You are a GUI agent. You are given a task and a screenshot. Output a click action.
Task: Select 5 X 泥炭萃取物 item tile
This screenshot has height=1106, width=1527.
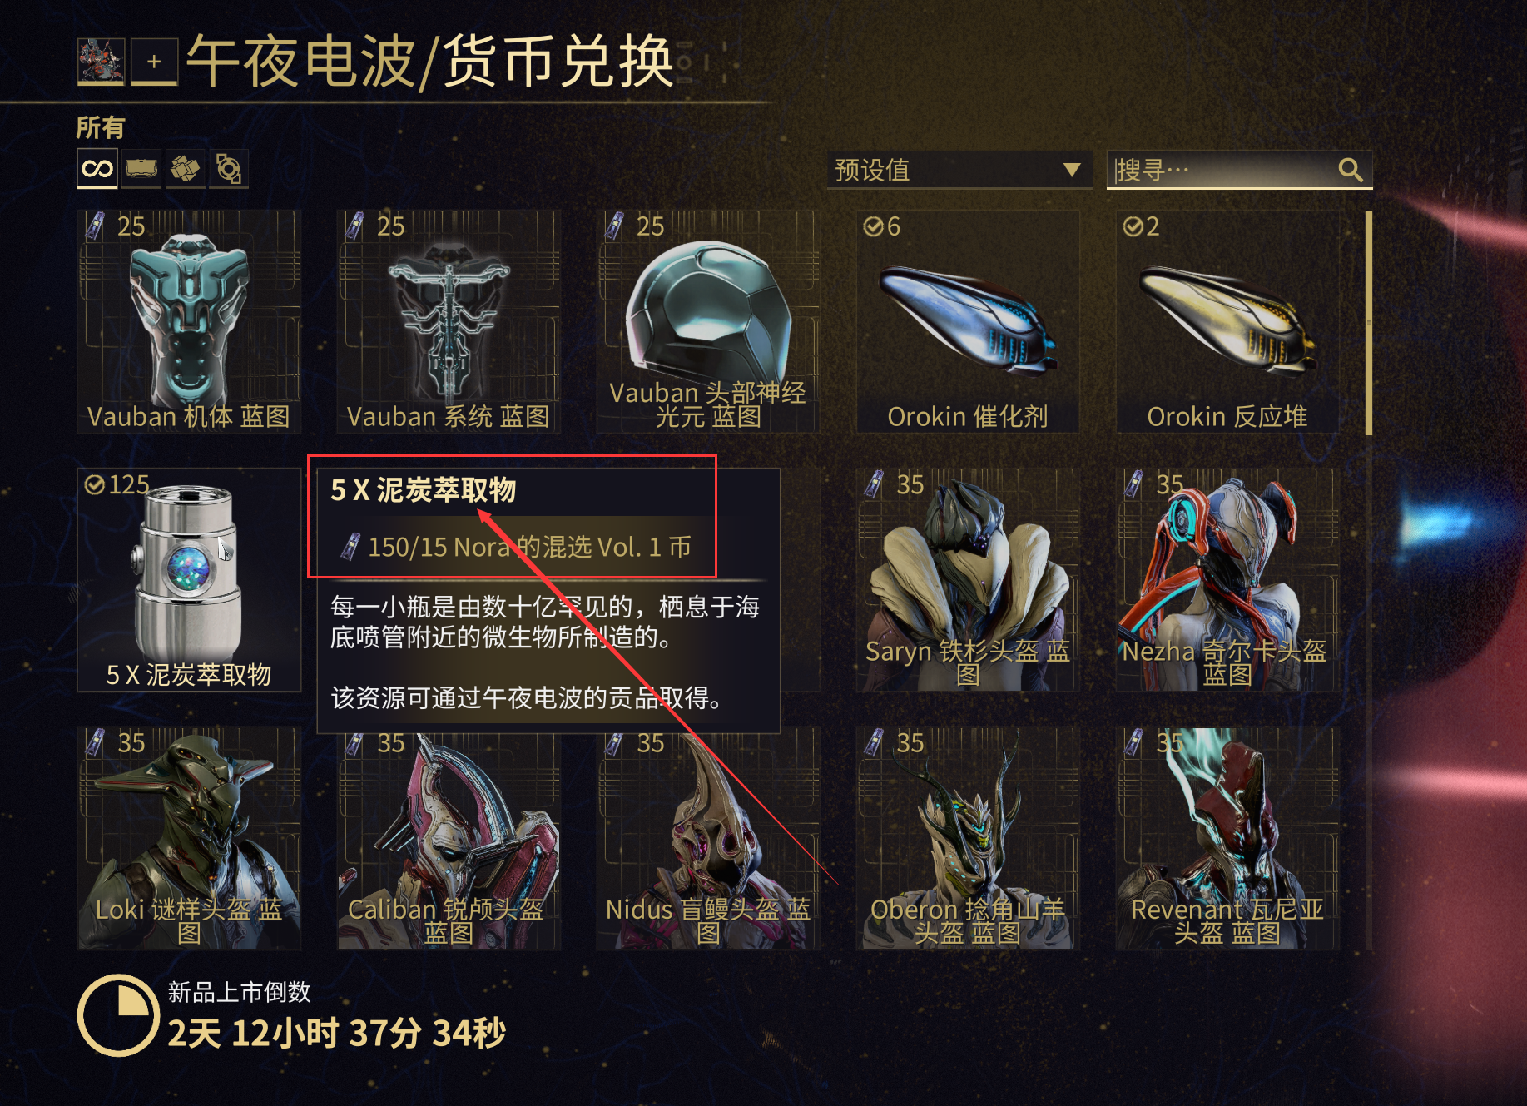point(189,580)
